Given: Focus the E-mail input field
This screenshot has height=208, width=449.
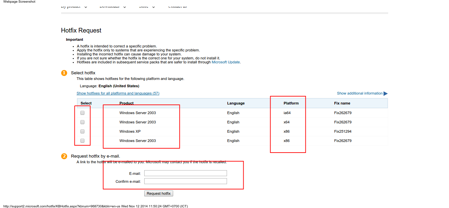Looking at the screenshot, I should [185, 173].
